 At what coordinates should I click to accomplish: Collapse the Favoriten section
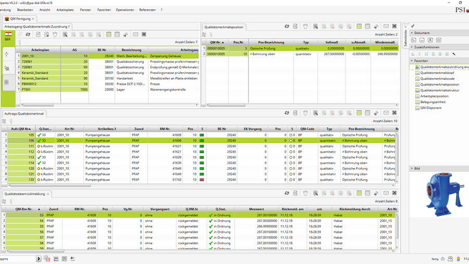click(x=412, y=61)
